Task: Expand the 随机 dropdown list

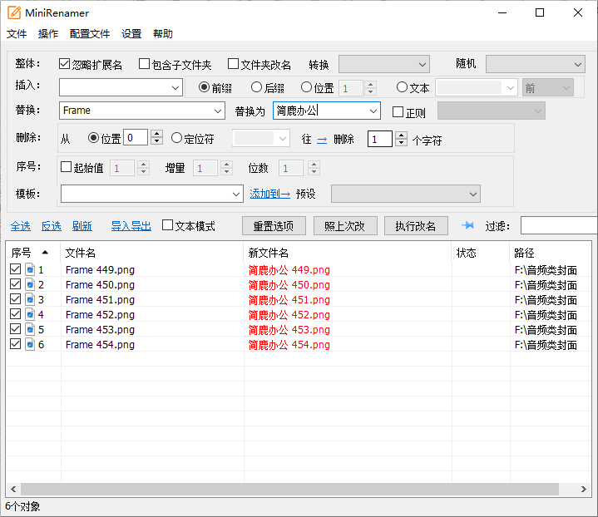Action: pyautogui.click(x=578, y=64)
